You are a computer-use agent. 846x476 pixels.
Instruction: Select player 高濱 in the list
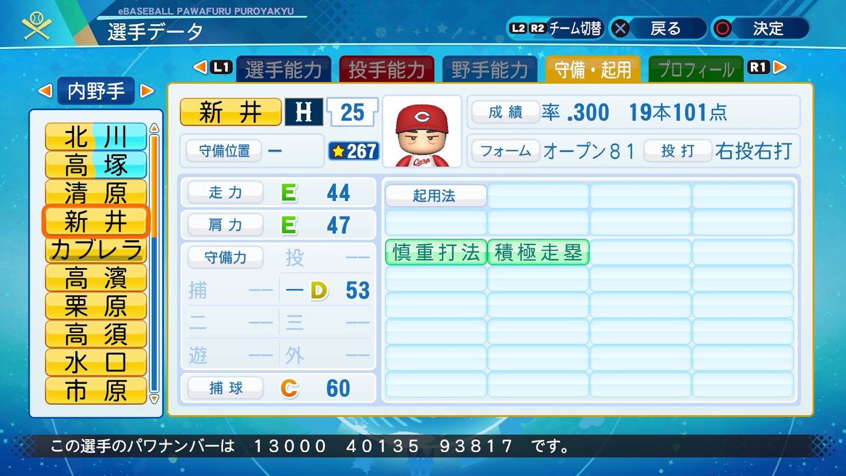(96, 278)
